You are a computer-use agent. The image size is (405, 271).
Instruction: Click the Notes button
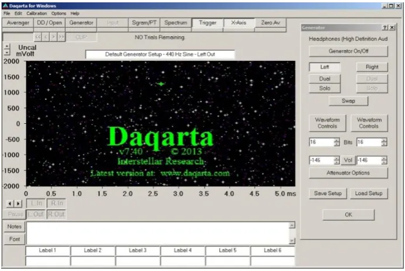click(x=15, y=227)
